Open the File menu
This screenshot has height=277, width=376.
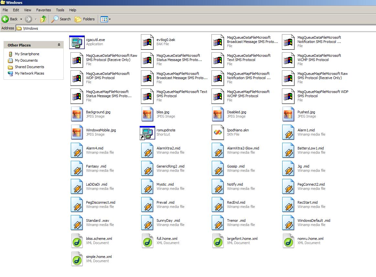(x=5, y=10)
